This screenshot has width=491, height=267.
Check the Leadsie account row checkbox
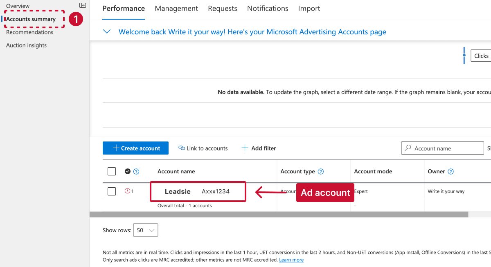tap(111, 191)
